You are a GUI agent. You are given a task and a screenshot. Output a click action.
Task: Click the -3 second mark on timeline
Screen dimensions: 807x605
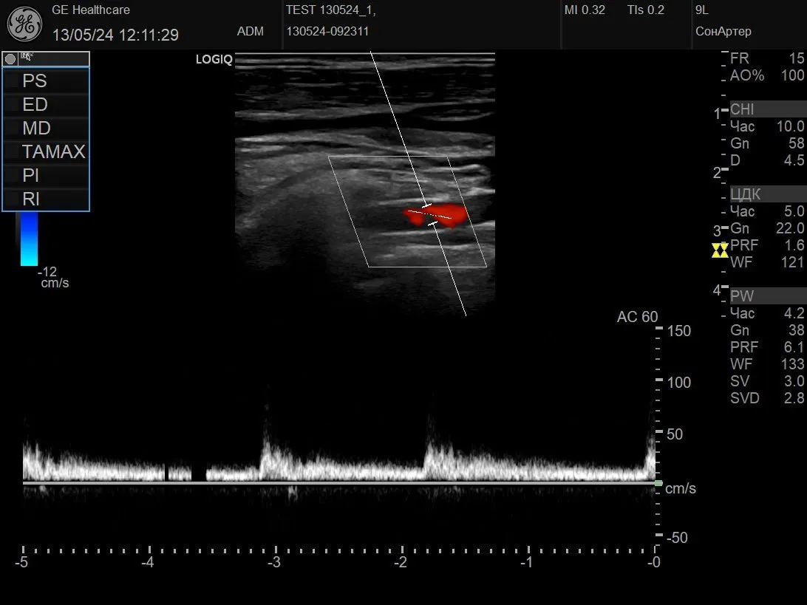coord(275,562)
